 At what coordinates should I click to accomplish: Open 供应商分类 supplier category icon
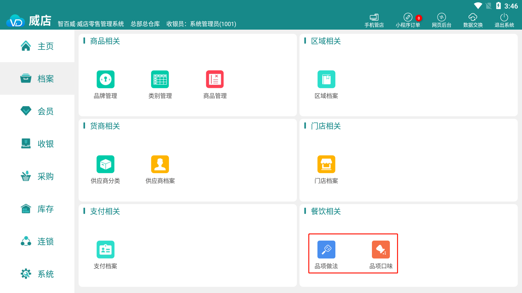(x=105, y=164)
